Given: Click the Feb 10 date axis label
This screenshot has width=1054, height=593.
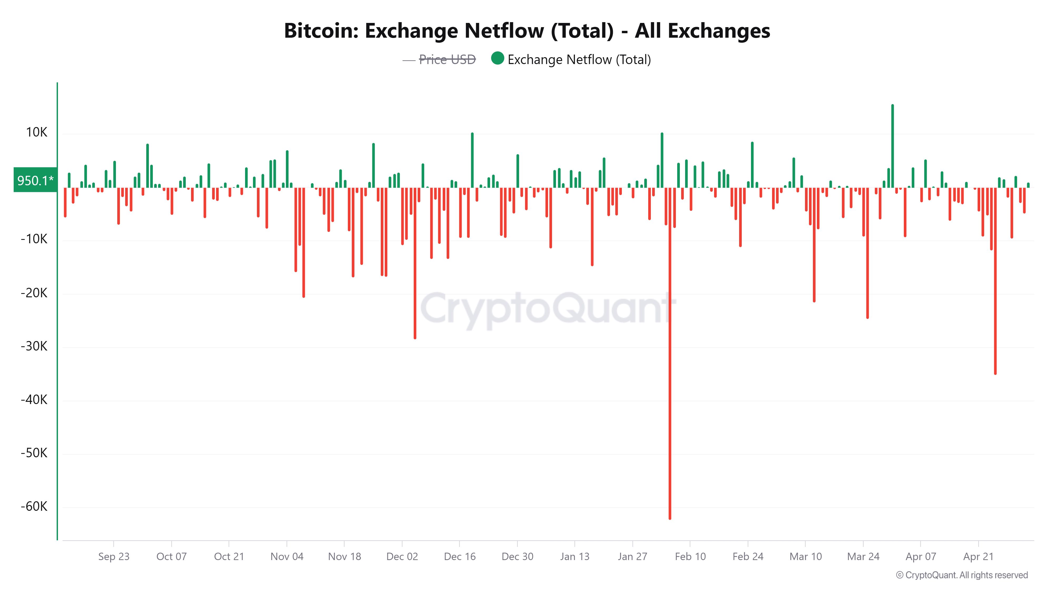Looking at the screenshot, I should tap(690, 557).
